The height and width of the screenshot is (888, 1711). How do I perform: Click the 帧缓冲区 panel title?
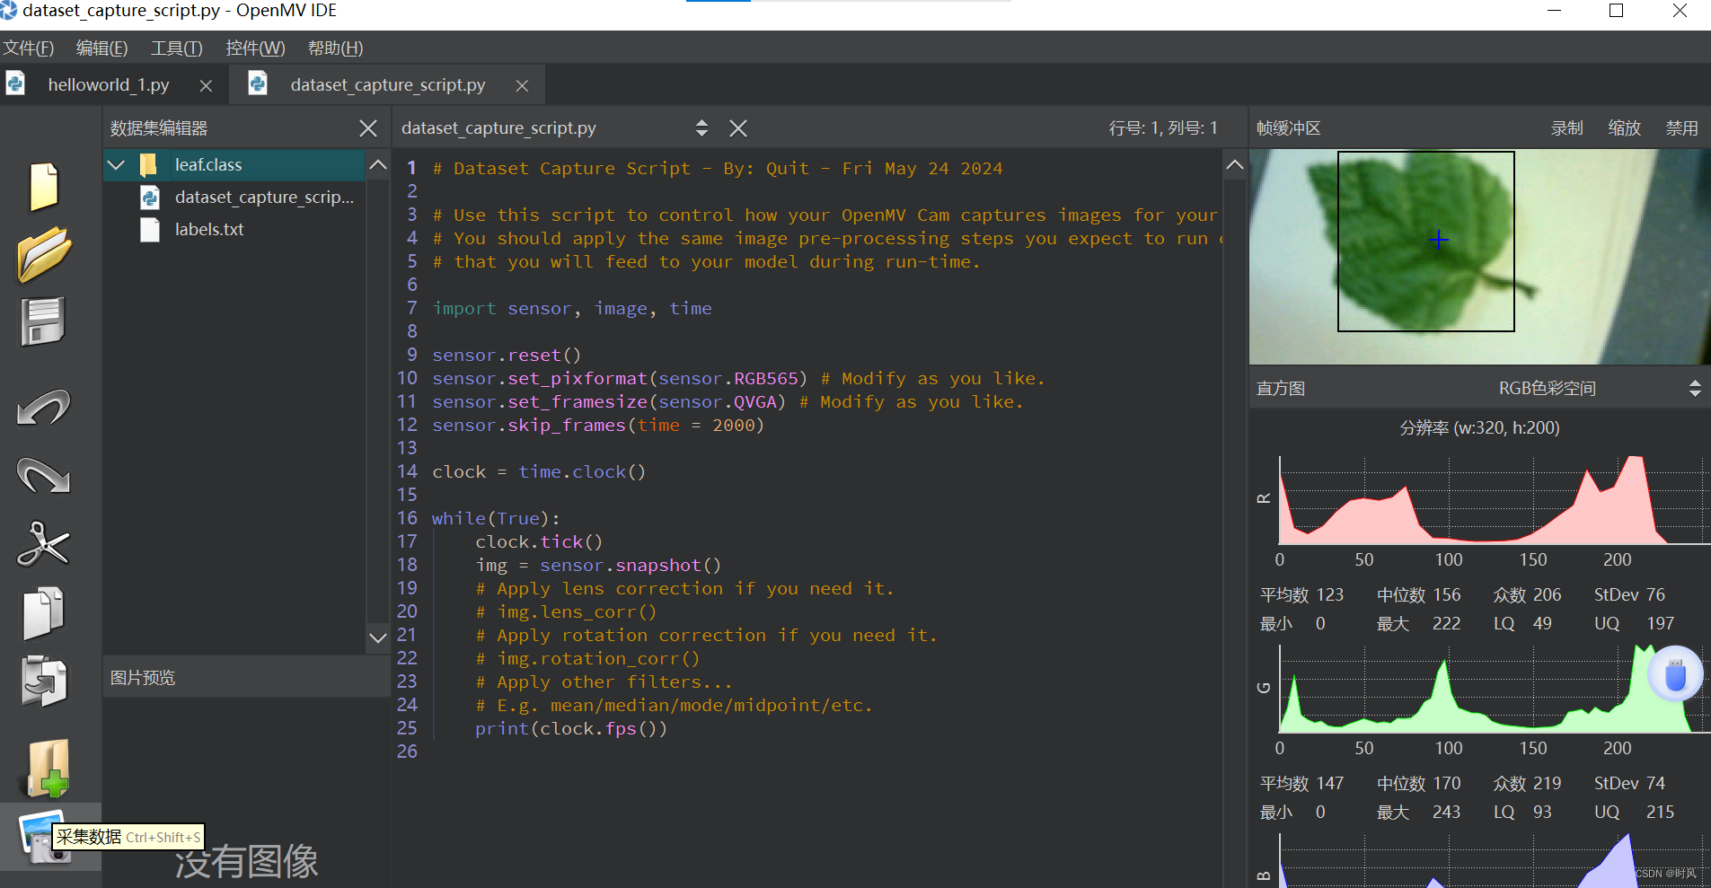pyautogui.click(x=1288, y=128)
